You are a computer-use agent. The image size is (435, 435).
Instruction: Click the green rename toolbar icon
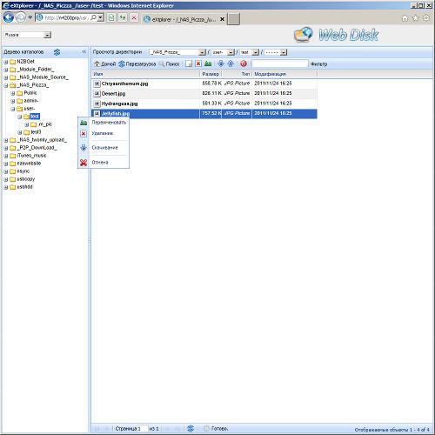pos(208,64)
